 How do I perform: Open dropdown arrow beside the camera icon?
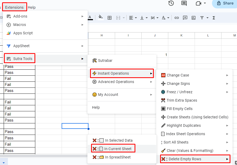coord(205,3)
